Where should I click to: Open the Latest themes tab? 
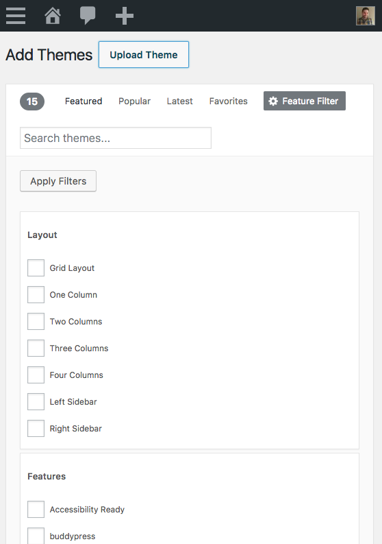tap(179, 102)
